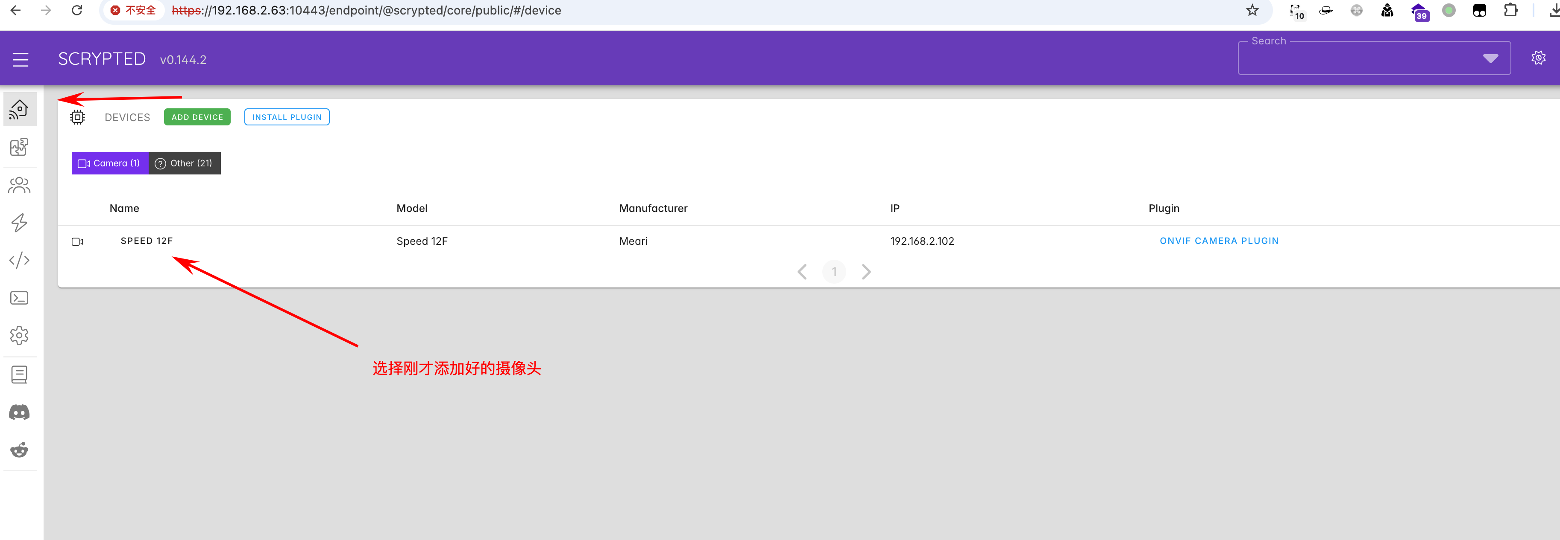Open the Discord community icon
This screenshot has height=540, width=1560.
point(19,412)
